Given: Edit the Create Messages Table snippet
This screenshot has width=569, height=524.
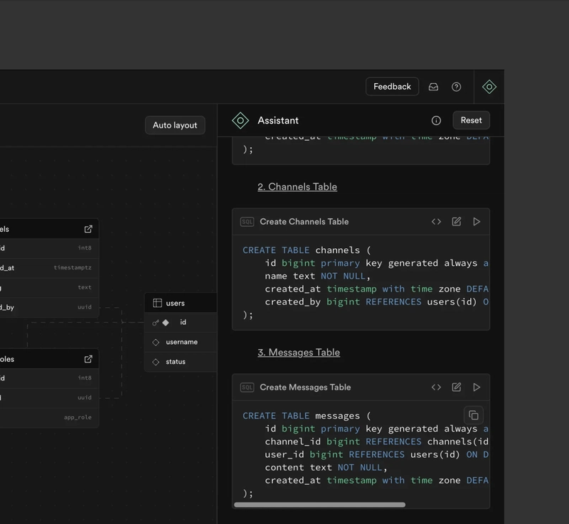Looking at the screenshot, I should (x=457, y=387).
